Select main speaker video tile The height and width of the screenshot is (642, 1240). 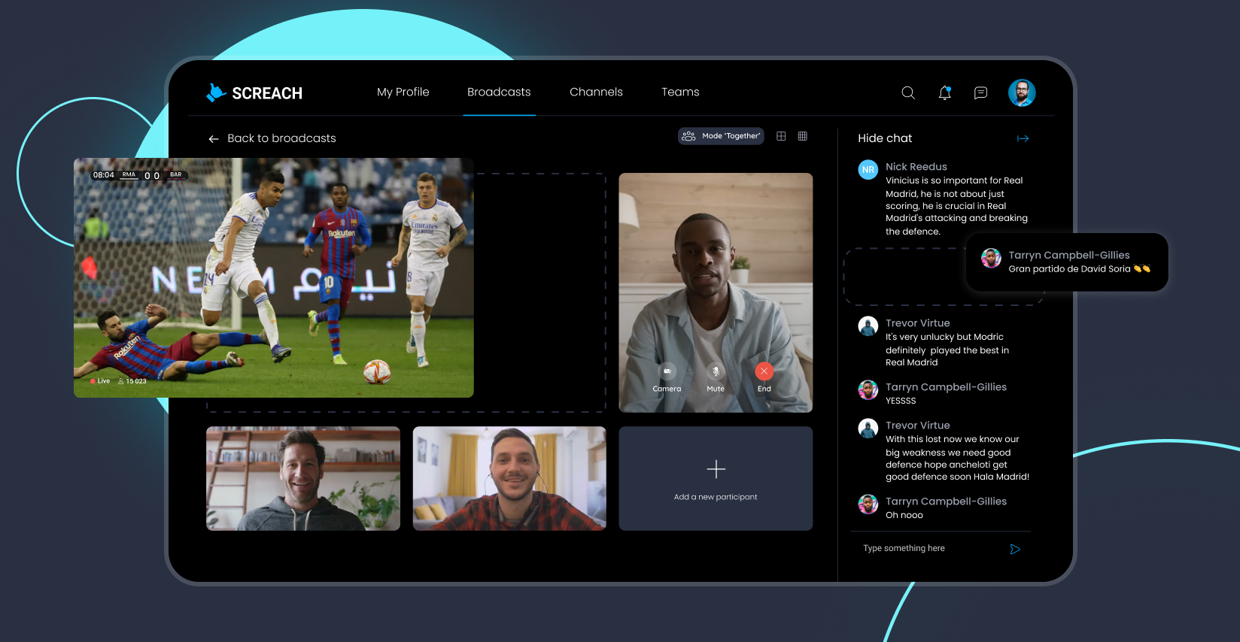[716, 292]
